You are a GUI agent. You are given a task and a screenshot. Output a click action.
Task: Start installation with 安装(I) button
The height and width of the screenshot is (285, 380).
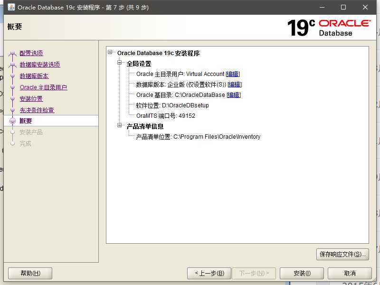[x=302, y=274]
